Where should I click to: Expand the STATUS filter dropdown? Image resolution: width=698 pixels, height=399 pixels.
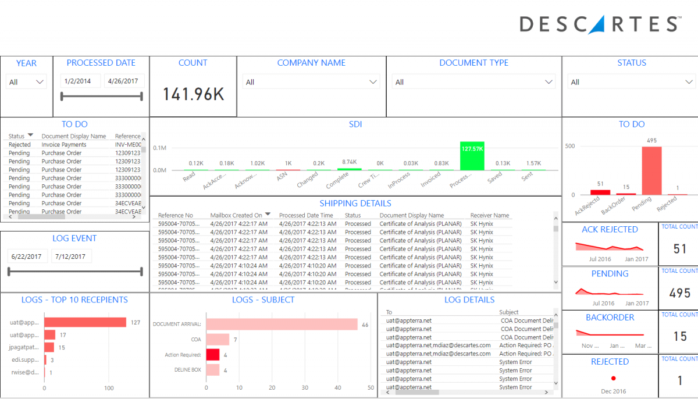(x=631, y=82)
